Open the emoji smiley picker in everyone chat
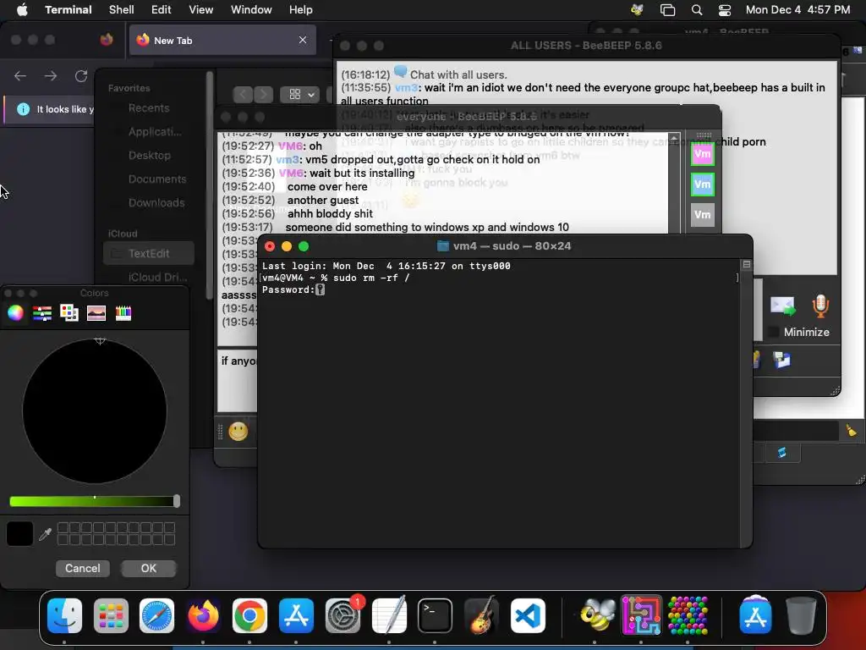The image size is (866, 650). click(238, 432)
